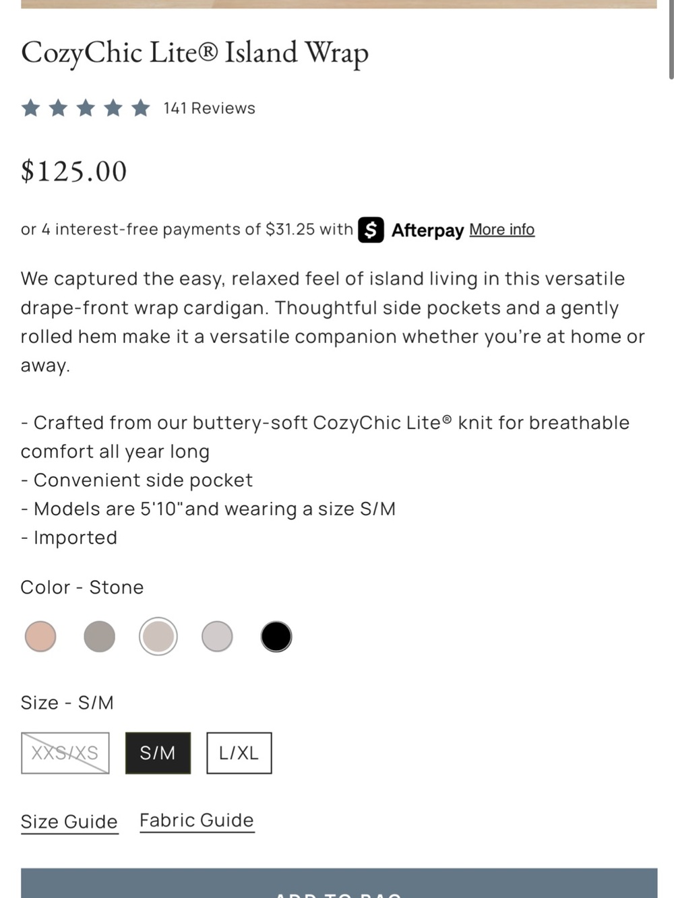The height and width of the screenshot is (898, 674).
Task: Click the fourth rating star
Action: point(113,108)
